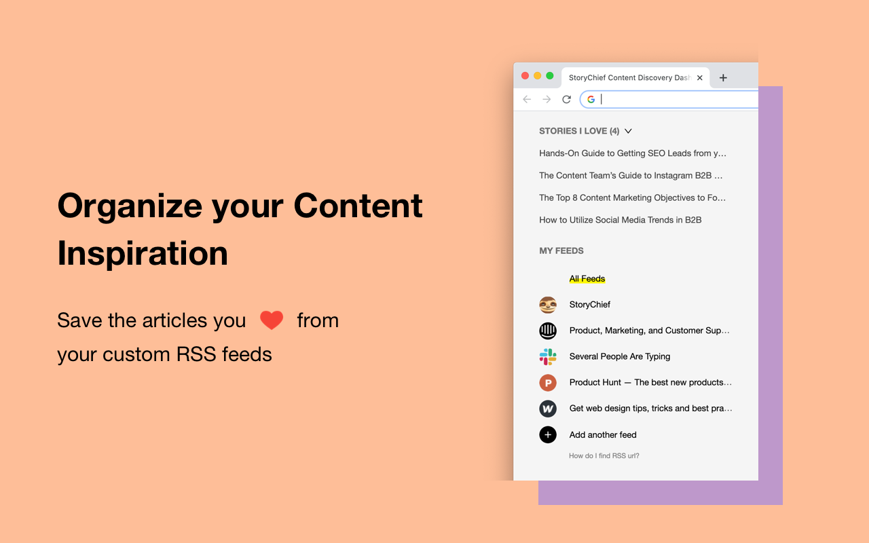Click the red heart icon
Viewport: 869px width, 543px height.
click(x=272, y=320)
